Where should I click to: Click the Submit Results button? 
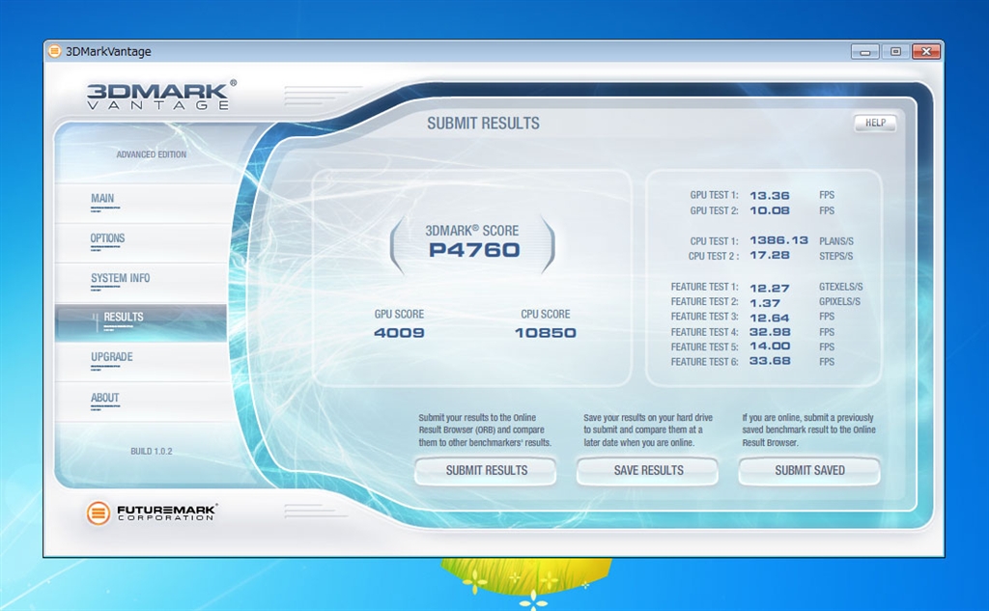pos(486,470)
